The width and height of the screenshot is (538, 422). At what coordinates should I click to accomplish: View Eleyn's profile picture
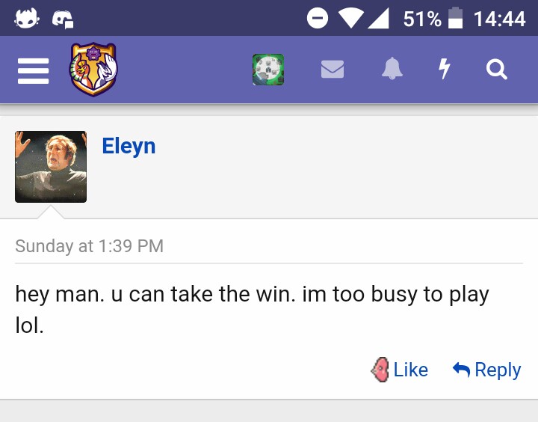[51, 166]
